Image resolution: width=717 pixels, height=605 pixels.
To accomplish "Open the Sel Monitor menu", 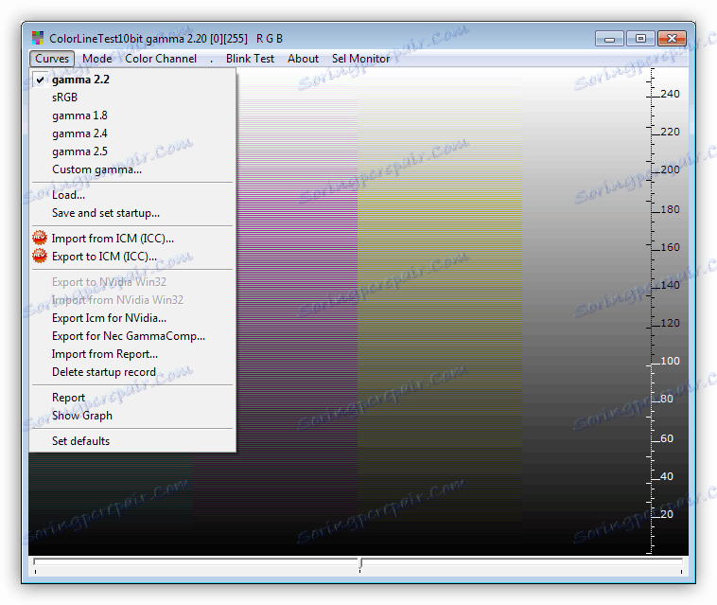I will pos(360,59).
